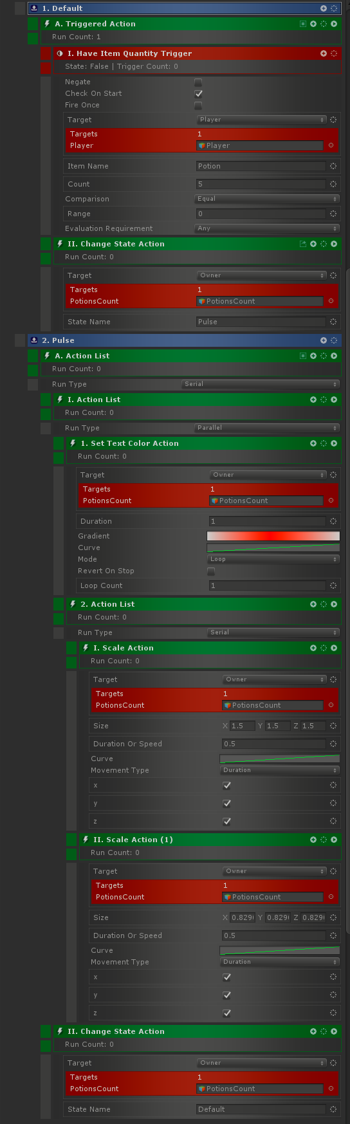Collapse the 1. Default state header
This screenshot has width=350, height=1124.
click(x=33, y=8)
